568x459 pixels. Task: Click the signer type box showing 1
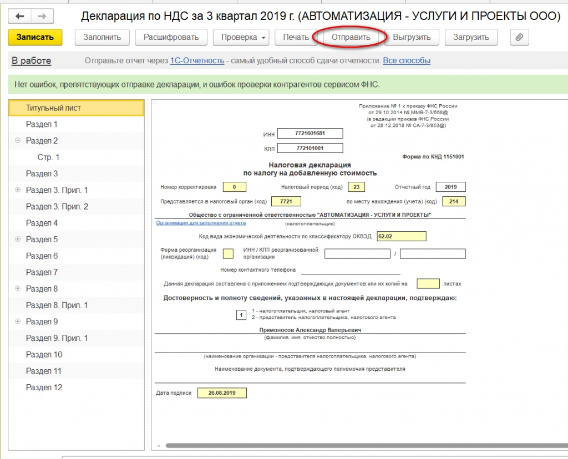click(241, 315)
